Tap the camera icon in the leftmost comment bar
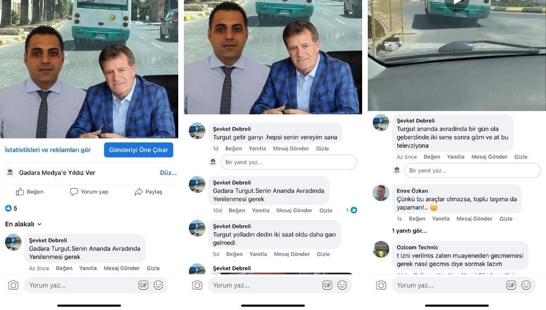Image resolution: width=546 pixels, height=310 pixels. [13, 285]
